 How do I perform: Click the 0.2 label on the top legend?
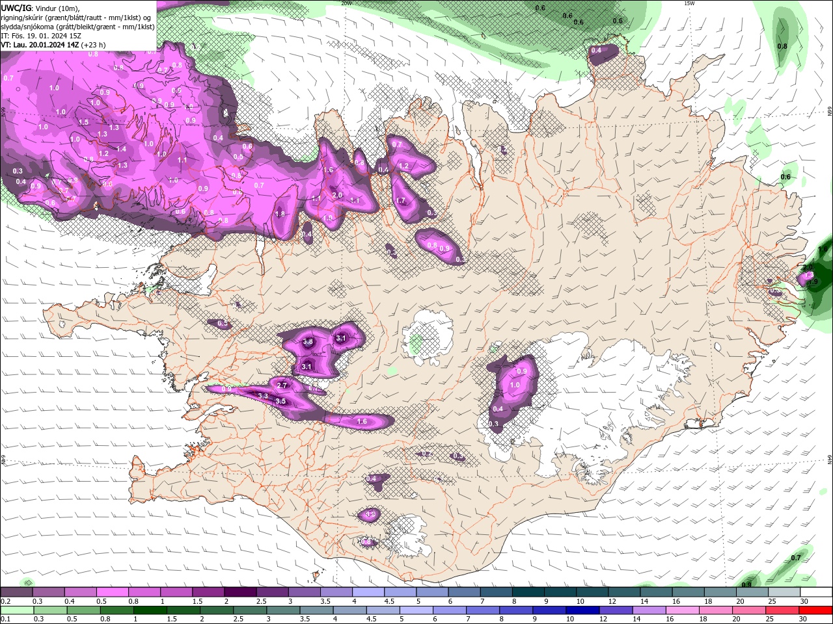[5, 601]
